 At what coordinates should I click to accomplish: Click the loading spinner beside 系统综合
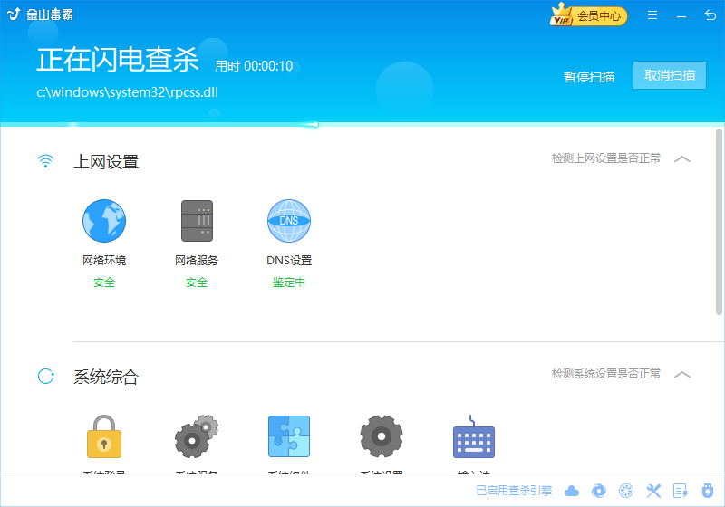pyautogui.click(x=46, y=377)
